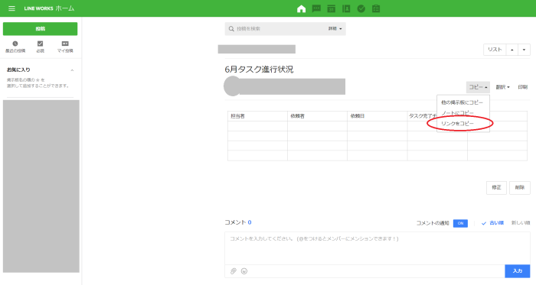The image size is (536, 285).
Task: Click the 依頼者 table header cell
Action: click(317, 116)
